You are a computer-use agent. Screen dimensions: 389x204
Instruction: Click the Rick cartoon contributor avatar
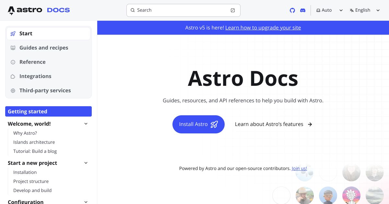click(x=351, y=196)
